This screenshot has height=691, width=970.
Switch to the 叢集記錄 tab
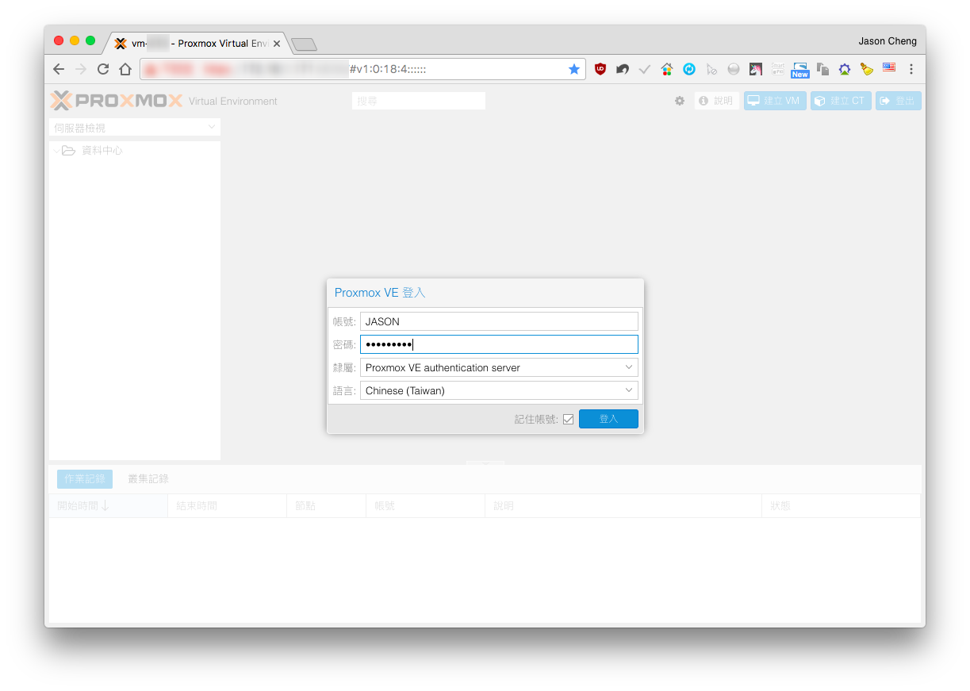point(148,479)
